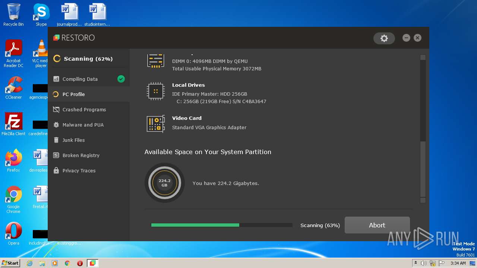
Task: Show hidden tray icons arrow
Action: click(416, 263)
